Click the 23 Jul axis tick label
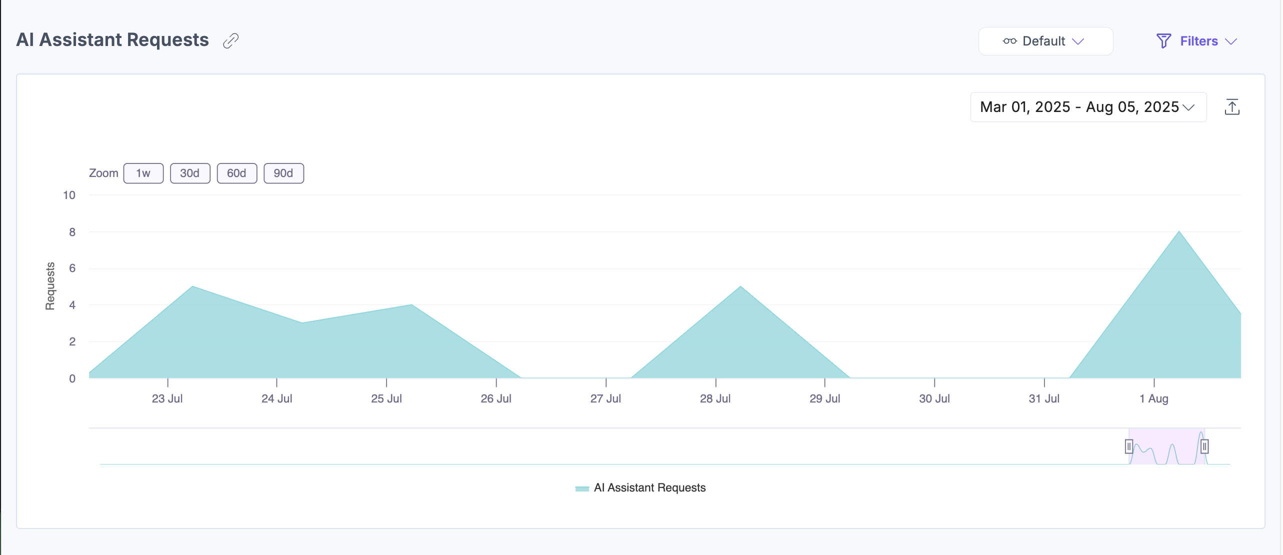 pyautogui.click(x=167, y=399)
